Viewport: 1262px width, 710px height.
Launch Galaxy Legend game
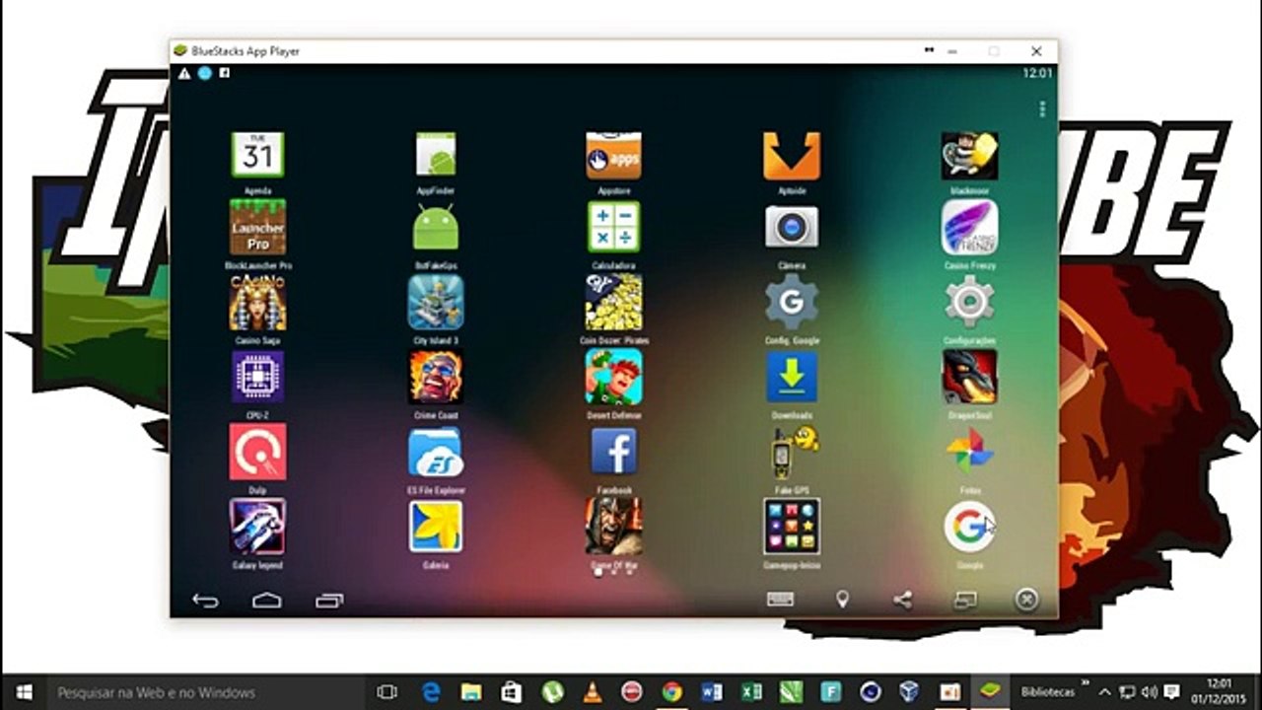click(257, 527)
